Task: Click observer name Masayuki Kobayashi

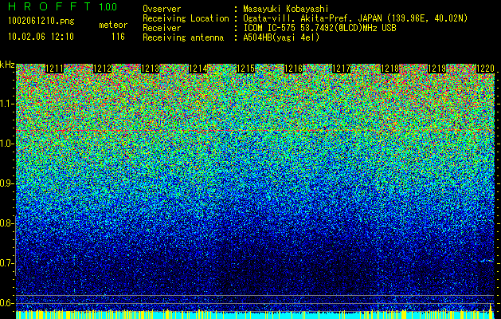Action: click(x=286, y=9)
